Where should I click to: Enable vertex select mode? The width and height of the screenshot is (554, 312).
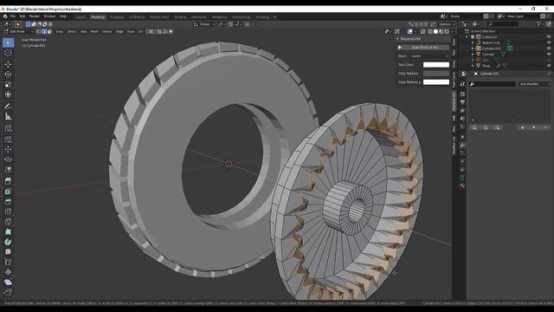38,31
